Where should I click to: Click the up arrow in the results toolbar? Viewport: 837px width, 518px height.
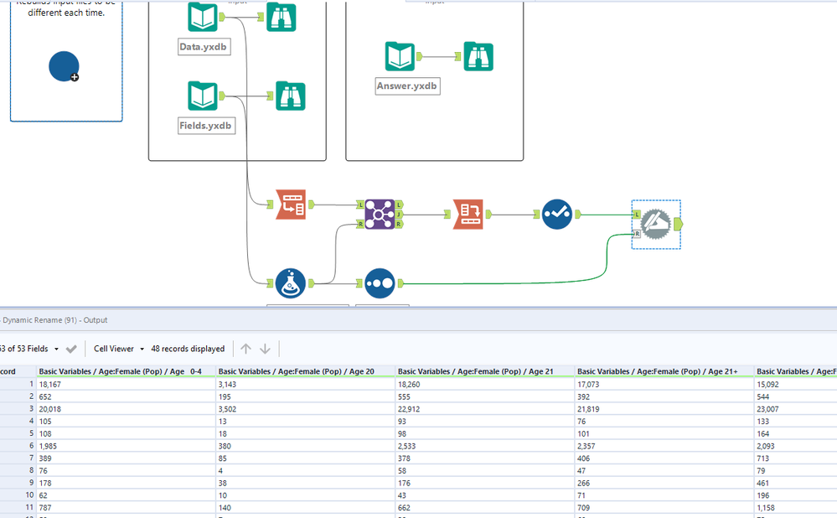pos(245,349)
